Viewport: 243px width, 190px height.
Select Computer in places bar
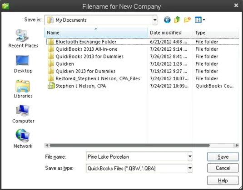tap(23, 114)
